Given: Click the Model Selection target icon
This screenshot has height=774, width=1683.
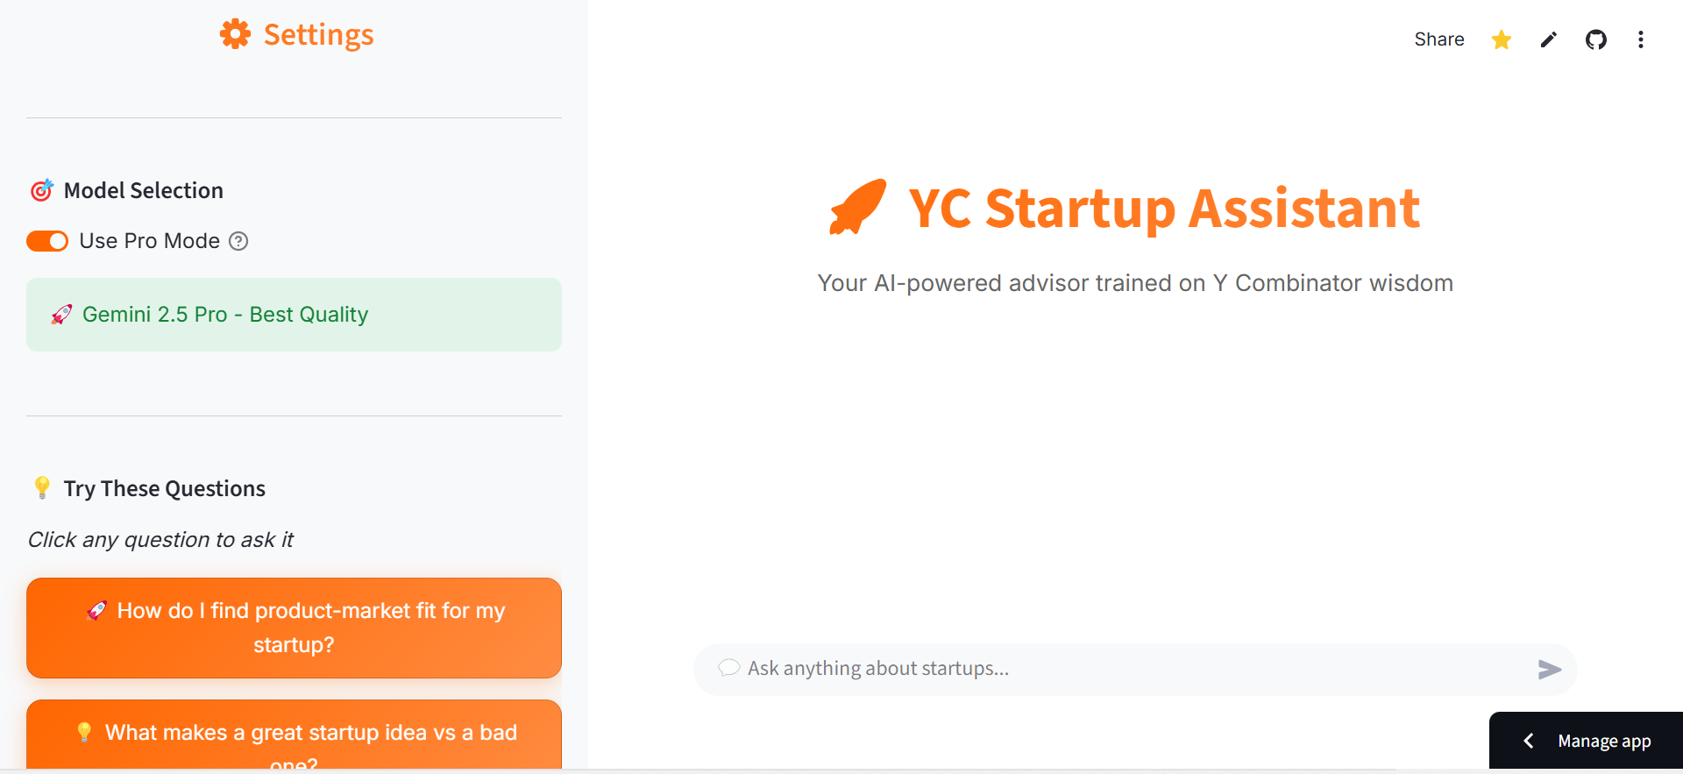Looking at the screenshot, I should [x=42, y=190].
